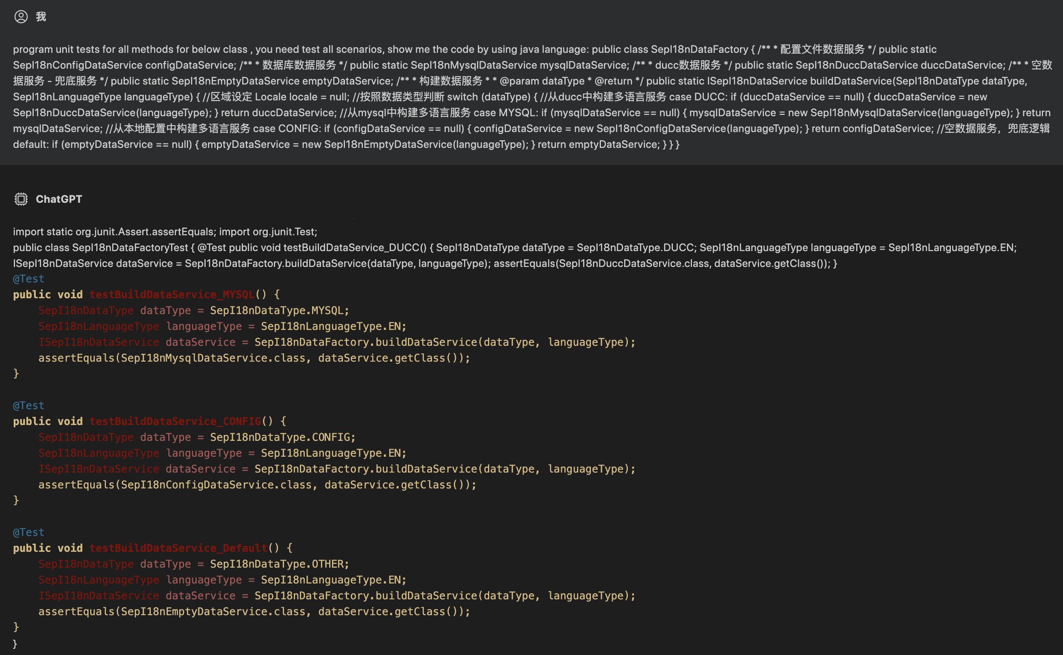1063x655 pixels.
Task: Click the ChatGPT chip icon
Action: [21, 199]
